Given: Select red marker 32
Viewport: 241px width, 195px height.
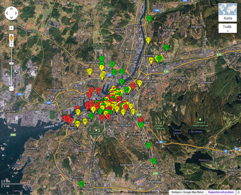Looking at the screenshot, I should (99, 90).
